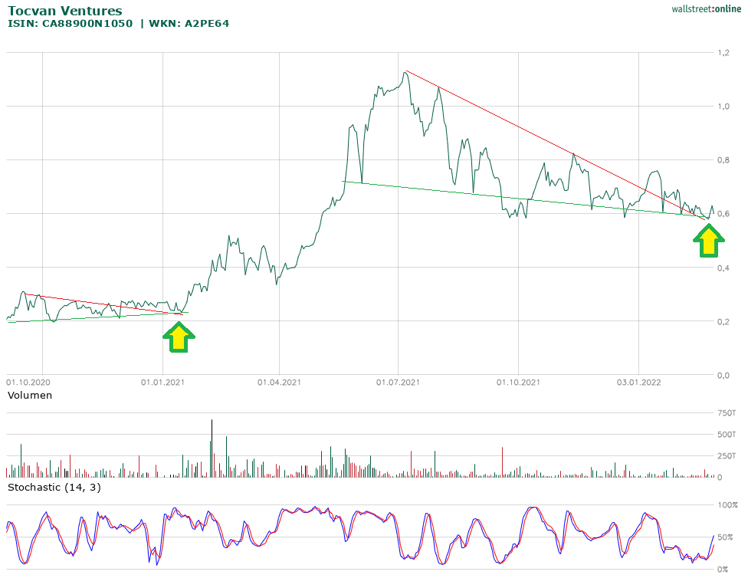Click the 0,0 price axis label
748x575 pixels.
tap(723, 376)
